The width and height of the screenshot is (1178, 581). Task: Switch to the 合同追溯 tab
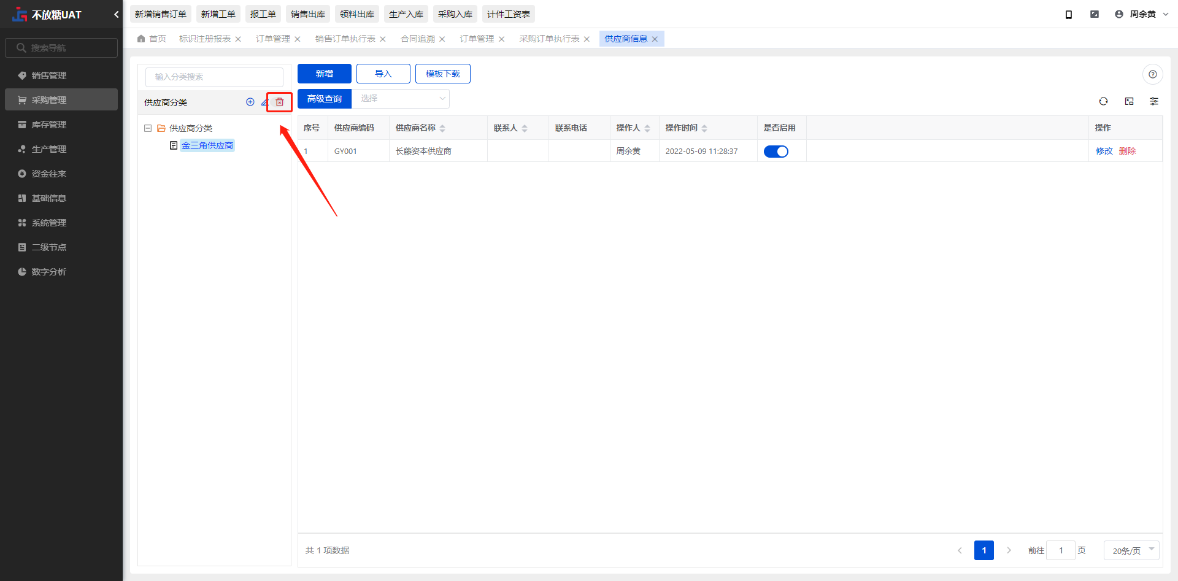418,39
